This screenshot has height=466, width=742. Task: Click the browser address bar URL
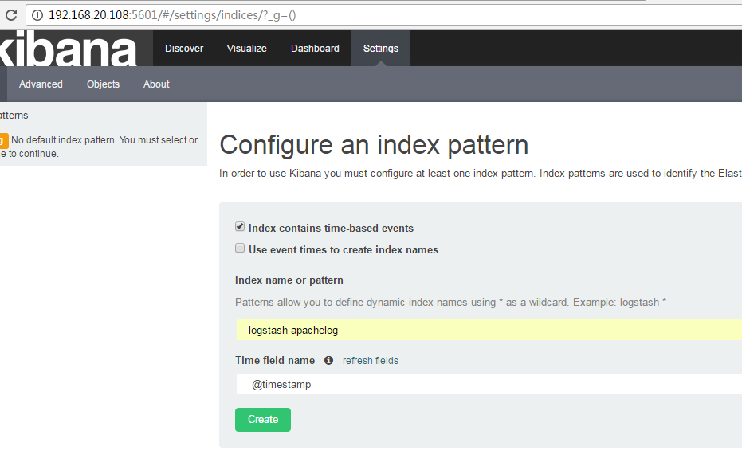click(x=172, y=15)
